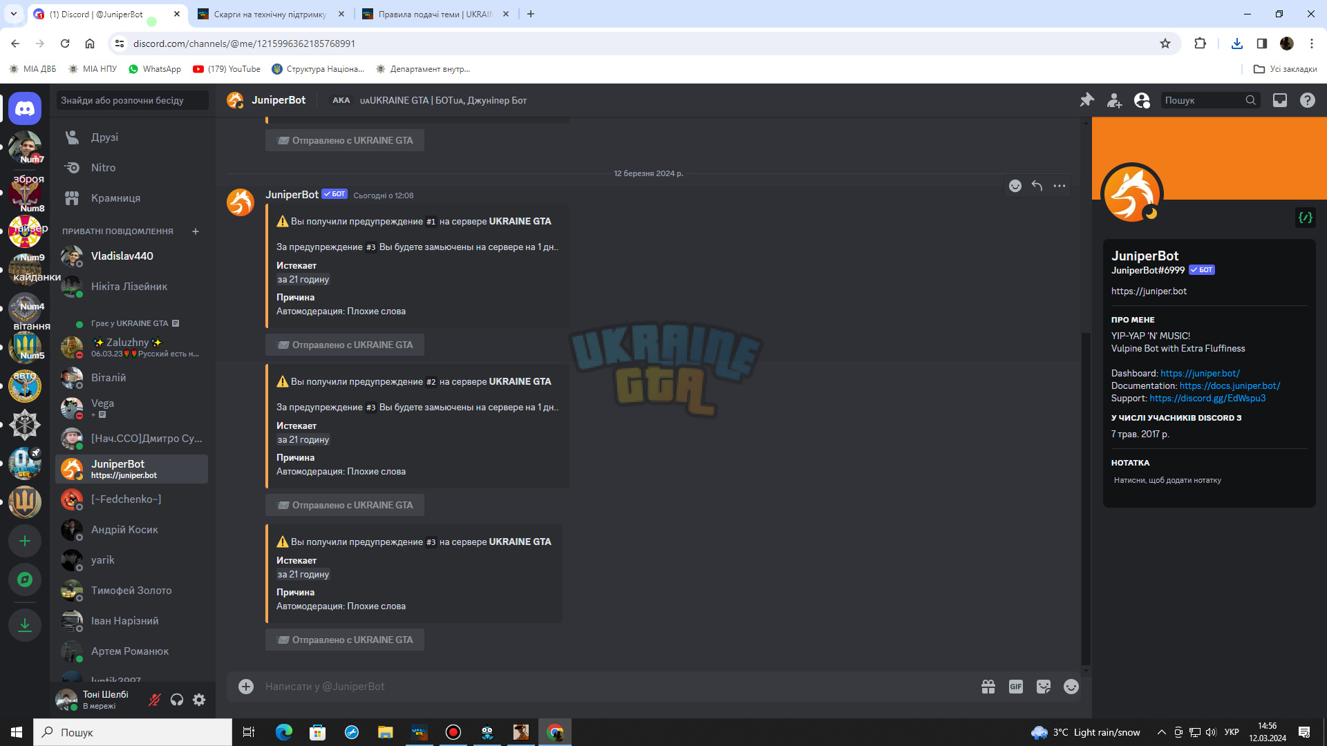Open File Explorer from taskbar
Image resolution: width=1327 pixels, height=746 pixels.
coord(386,732)
